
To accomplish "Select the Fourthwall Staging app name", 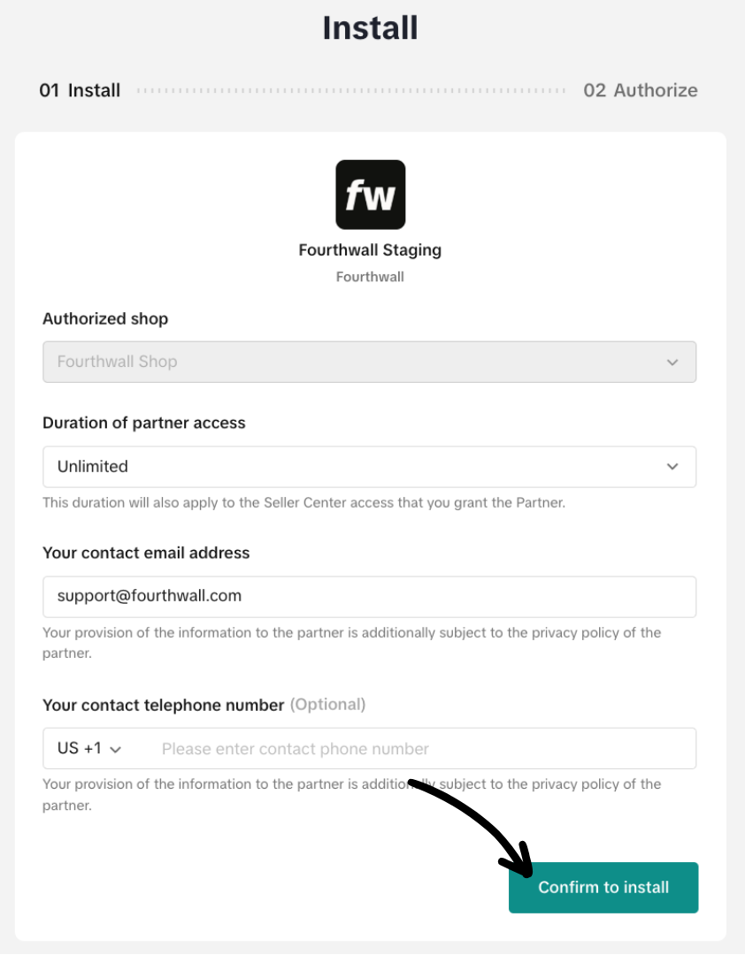I will 369,250.
